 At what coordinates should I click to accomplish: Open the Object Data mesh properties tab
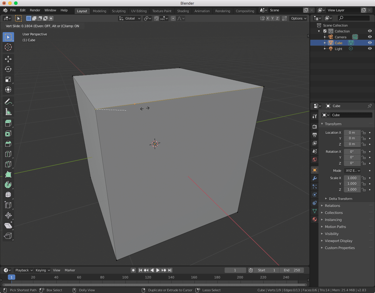pos(315,211)
